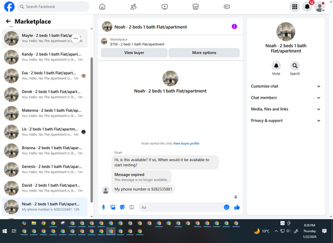Click the Search Facebook field

point(53,7)
